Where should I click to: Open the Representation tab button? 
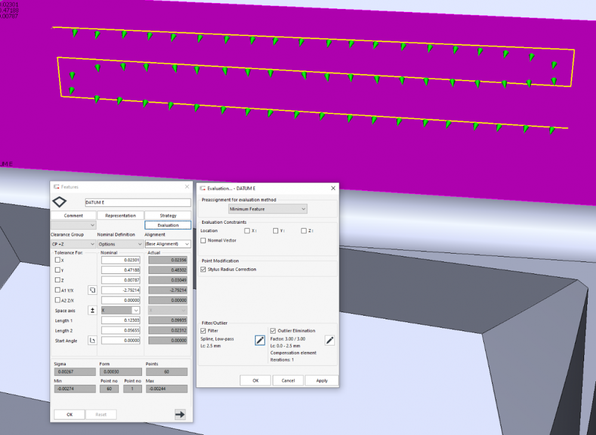(121, 215)
